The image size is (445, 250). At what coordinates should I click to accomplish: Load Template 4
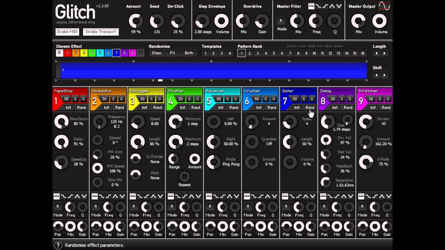[229, 53]
